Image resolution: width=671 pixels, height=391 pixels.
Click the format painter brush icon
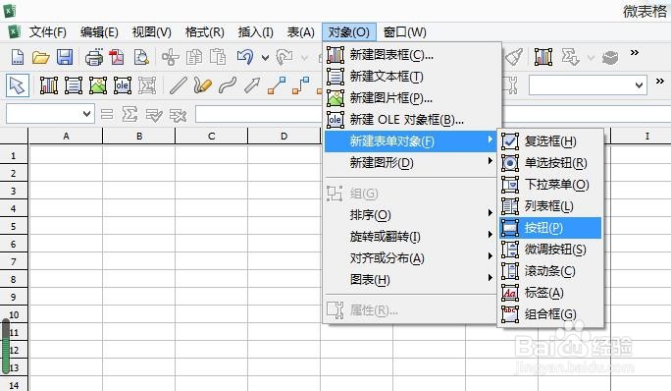point(513,57)
